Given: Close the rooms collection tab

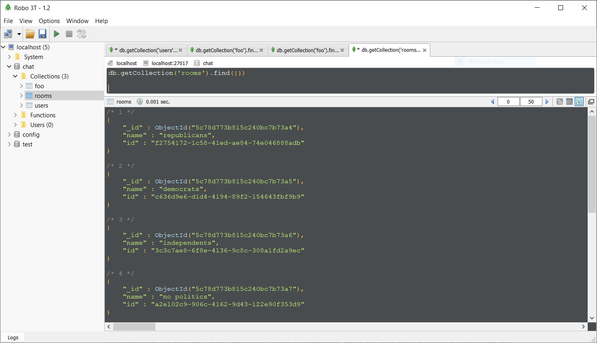Looking at the screenshot, I should coord(425,50).
